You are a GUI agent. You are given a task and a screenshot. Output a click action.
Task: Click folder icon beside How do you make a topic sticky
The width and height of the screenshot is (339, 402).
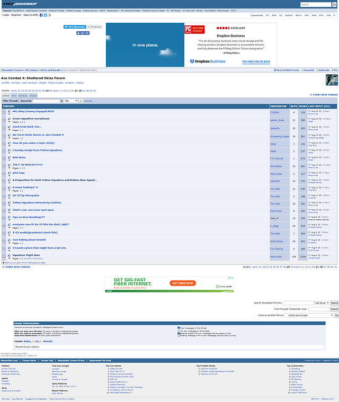click(x=4, y=144)
